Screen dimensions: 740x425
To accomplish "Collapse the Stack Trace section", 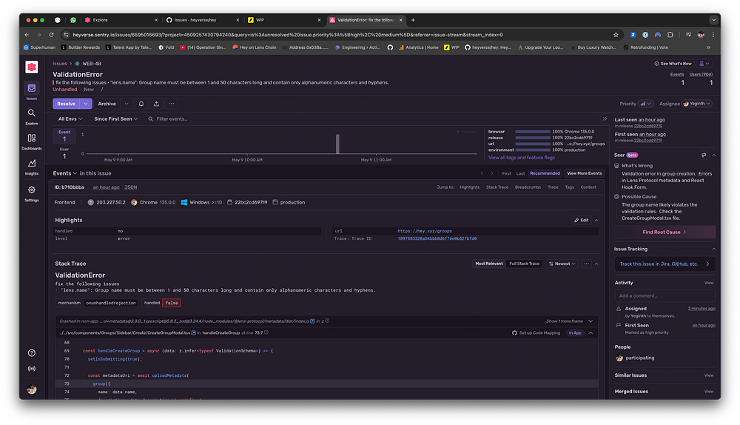I will 596,264.
